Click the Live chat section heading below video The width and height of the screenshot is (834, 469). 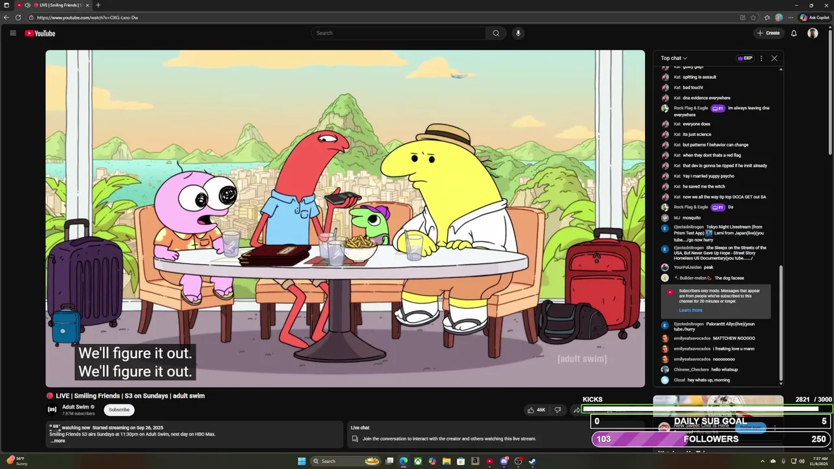360,428
